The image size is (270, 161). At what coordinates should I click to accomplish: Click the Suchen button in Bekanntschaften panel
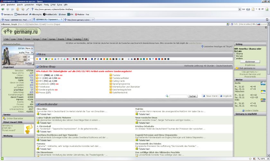point(29,63)
